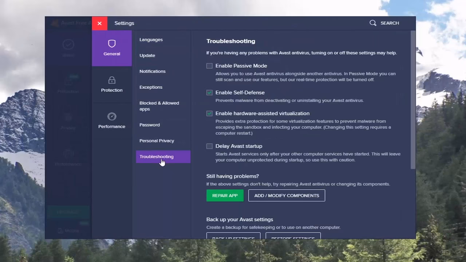Click Restore Settings
The image size is (466, 262).
pyautogui.click(x=293, y=237)
